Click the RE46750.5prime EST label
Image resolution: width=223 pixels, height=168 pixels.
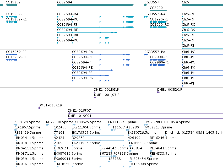(x=70, y=164)
